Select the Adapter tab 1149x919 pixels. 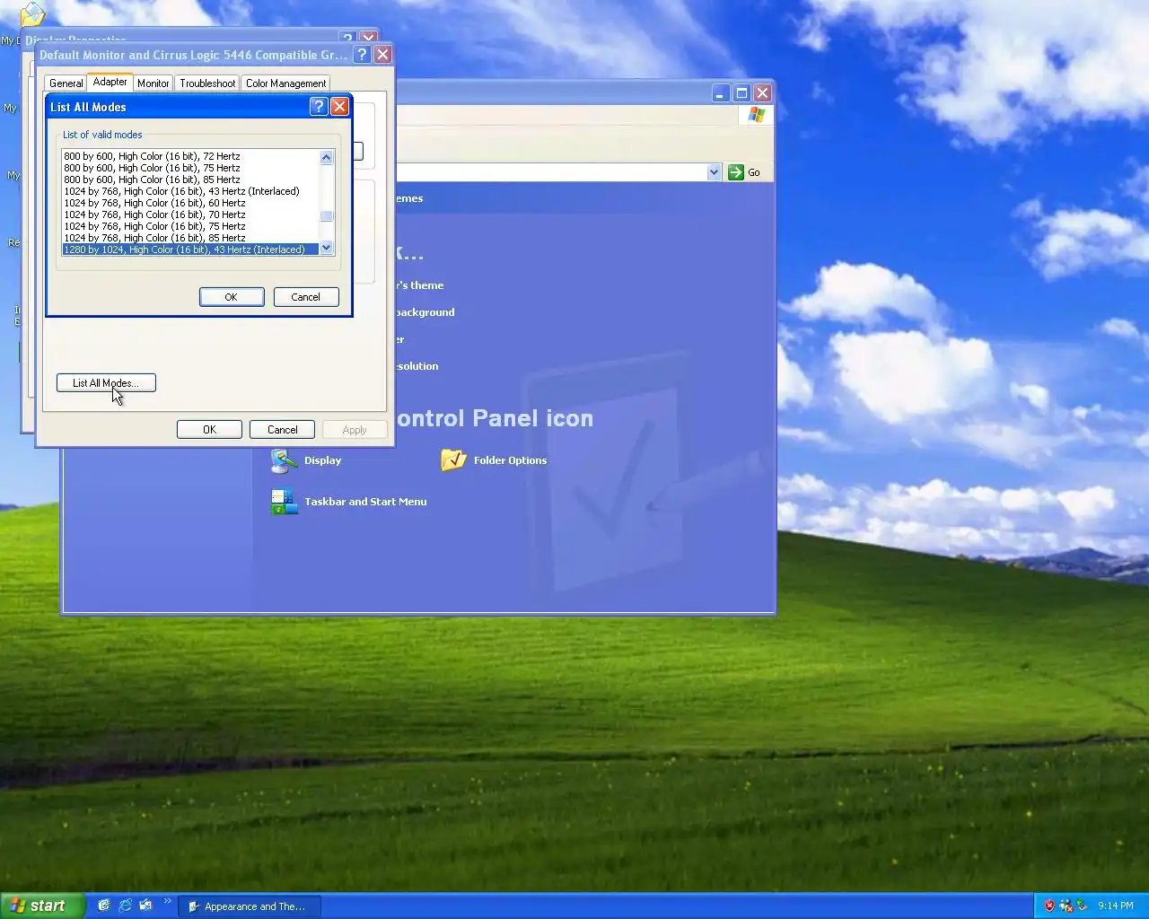click(x=110, y=82)
